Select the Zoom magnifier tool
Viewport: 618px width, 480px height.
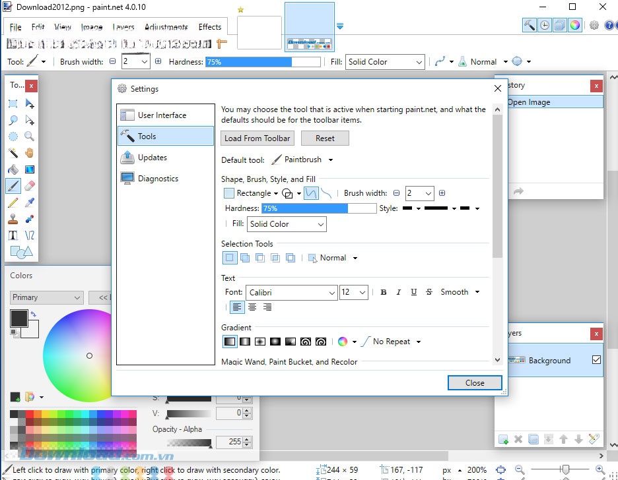coord(30,136)
